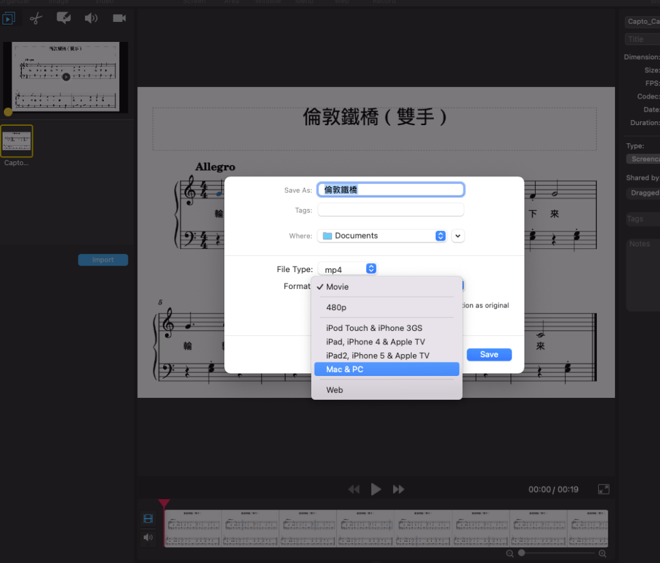Image resolution: width=660 pixels, height=563 pixels.
Task: Open the video cut scissors tool
Action: pos(35,18)
